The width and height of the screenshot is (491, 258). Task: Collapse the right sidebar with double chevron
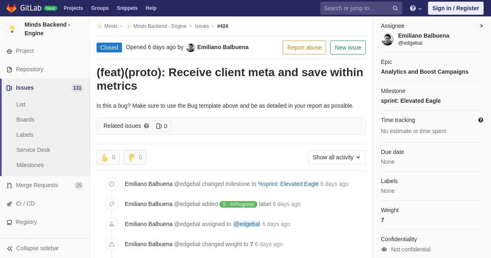[482, 26]
